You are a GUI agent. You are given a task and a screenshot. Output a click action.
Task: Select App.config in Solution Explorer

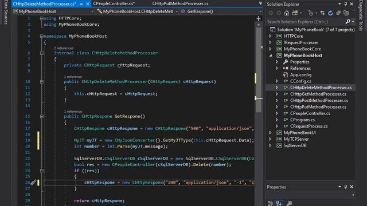[300, 75]
